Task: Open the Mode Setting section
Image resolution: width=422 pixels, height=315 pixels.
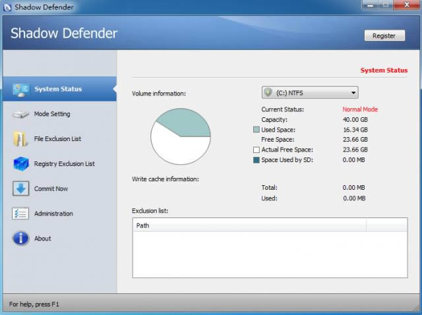Action: pos(52,114)
